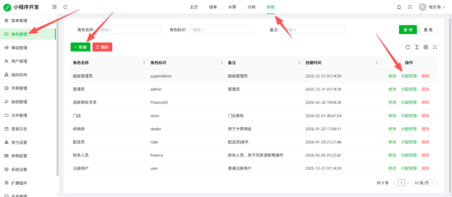Switch to the 分销 top tab

251,7
